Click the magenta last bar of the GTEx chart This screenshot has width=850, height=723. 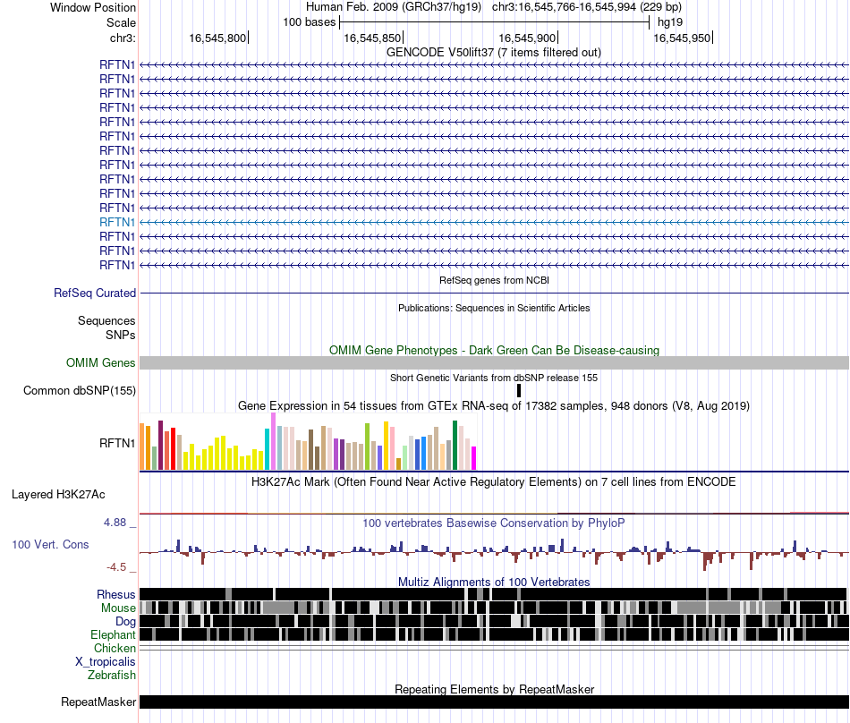[474, 458]
